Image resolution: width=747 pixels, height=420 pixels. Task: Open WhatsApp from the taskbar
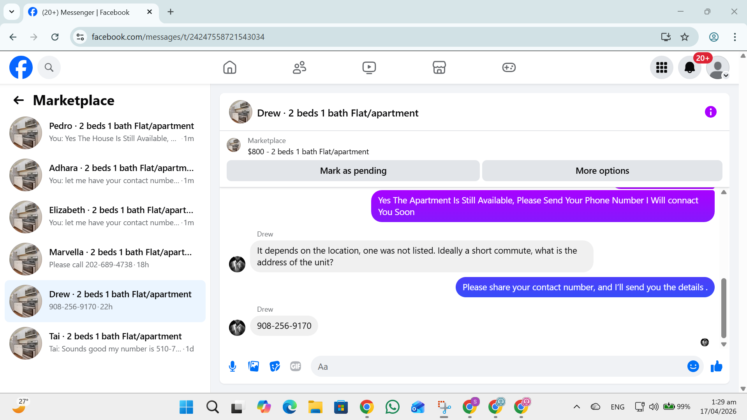click(392, 407)
